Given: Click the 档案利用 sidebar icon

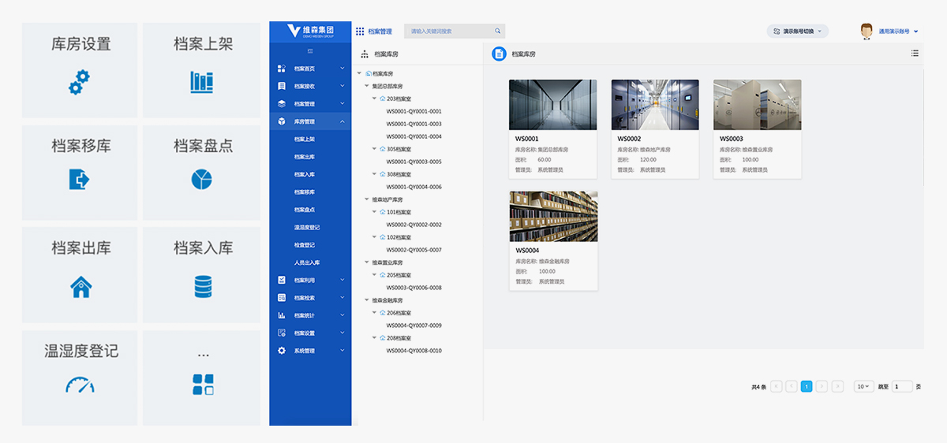Looking at the screenshot, I should point(282,280).
